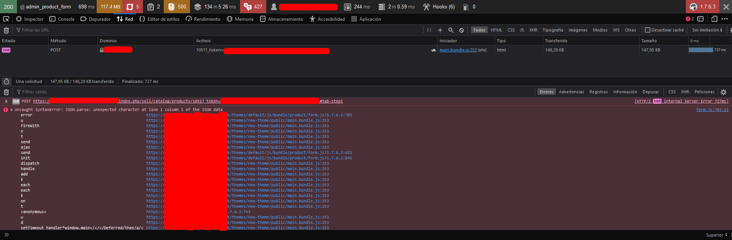Open the Superior context dropdown
The height and width of the screenshot is (240, 732).
click(717, 235)
